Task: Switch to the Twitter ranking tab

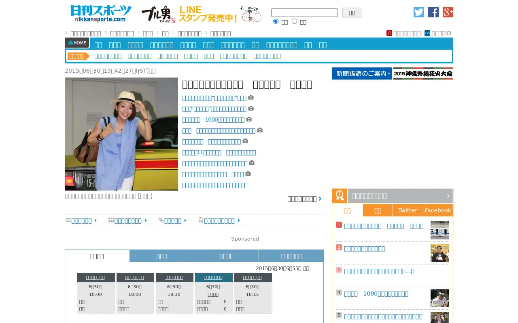Action: [408, 210]
